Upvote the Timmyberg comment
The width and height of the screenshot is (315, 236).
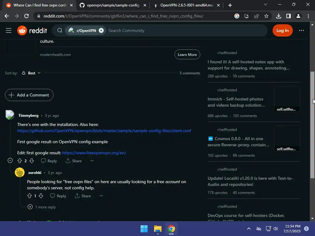[x=20, y=161]
